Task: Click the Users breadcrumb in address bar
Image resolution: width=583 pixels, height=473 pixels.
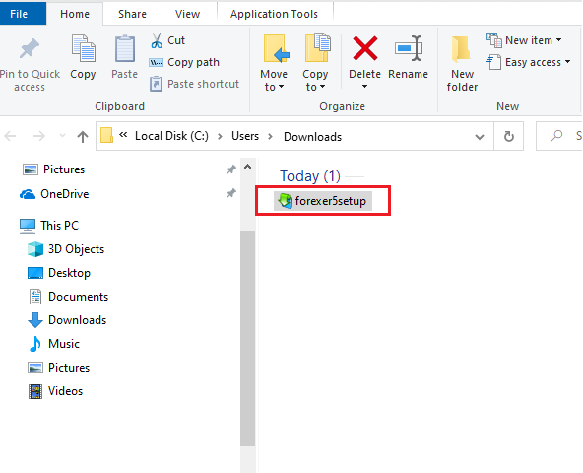Action: pos(245,136)
